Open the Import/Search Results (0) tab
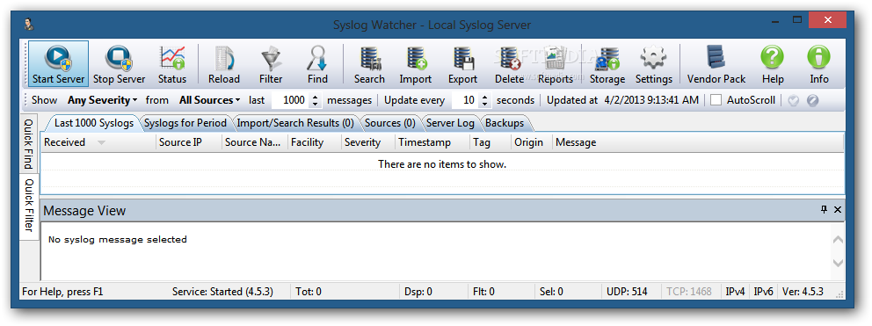The height and width of the screenshot is (326, 872). 295,123
